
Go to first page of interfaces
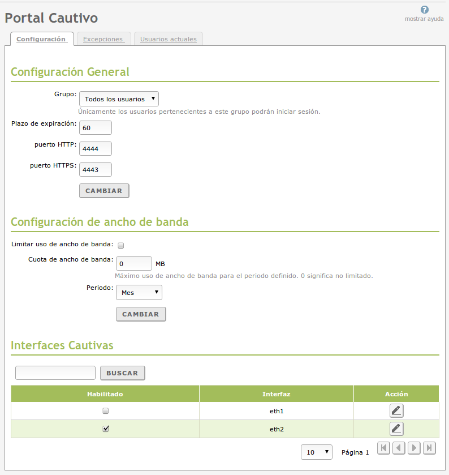coord(383,448)
